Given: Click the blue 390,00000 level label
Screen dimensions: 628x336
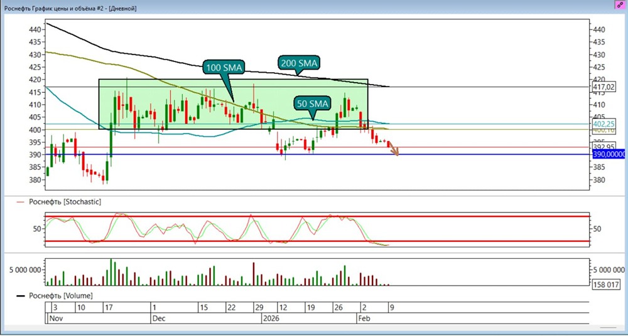Looking at the screenshot, I should [608, 154].
